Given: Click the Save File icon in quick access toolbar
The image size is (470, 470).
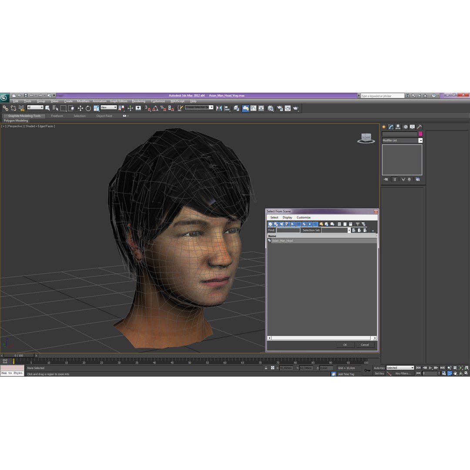Looking at the screenshot, I should coord(26,96).
